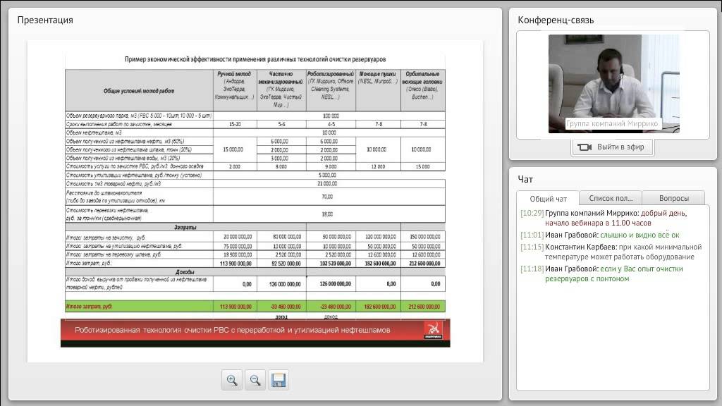Click the 'Конференц-связь' panel title
722x406 pixels.
tap(556, 20)
